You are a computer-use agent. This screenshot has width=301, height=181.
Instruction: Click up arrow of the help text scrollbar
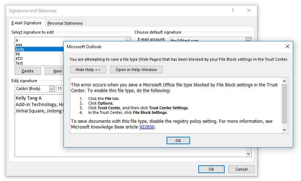pos(285,81)
